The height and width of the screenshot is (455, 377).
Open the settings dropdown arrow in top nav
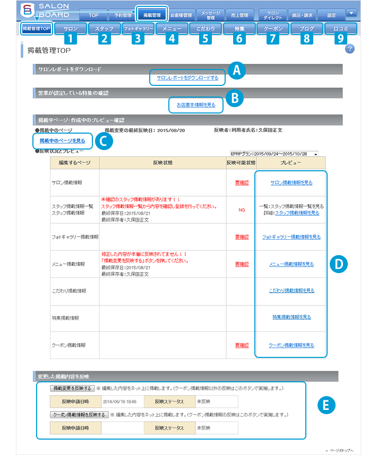(351, 13)
